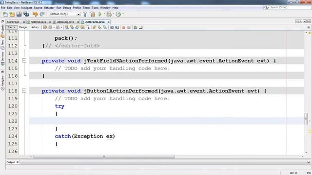312x175 pixels.
Task: Toggle Rectangular Selection mode
Action: pyautogui.click(x=88, y=27)
